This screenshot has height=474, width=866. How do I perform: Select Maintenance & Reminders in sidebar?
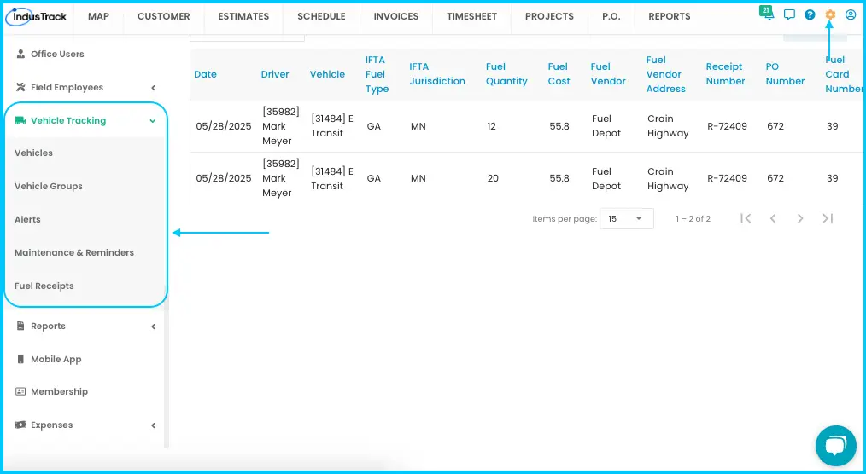click(x=74, y=252)
